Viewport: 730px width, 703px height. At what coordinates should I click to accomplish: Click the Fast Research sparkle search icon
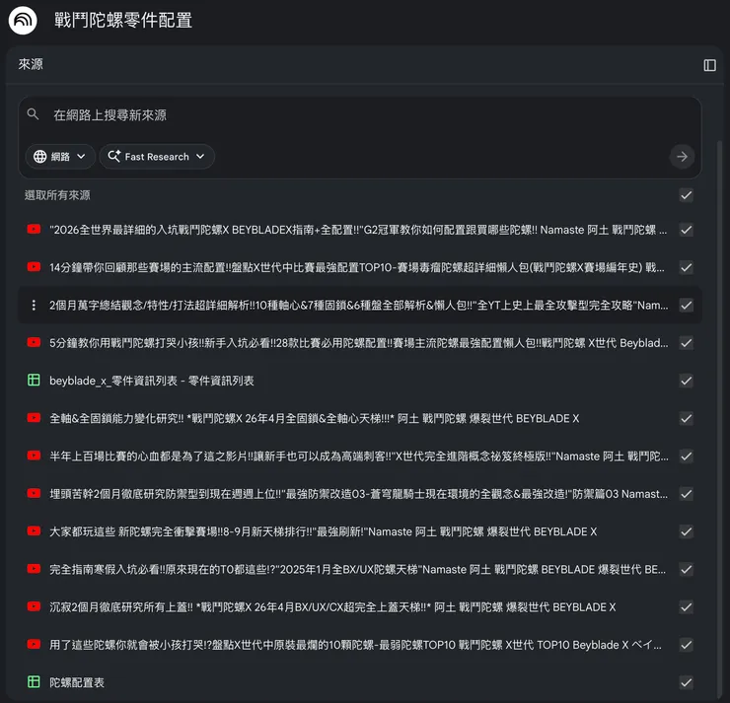114,156
